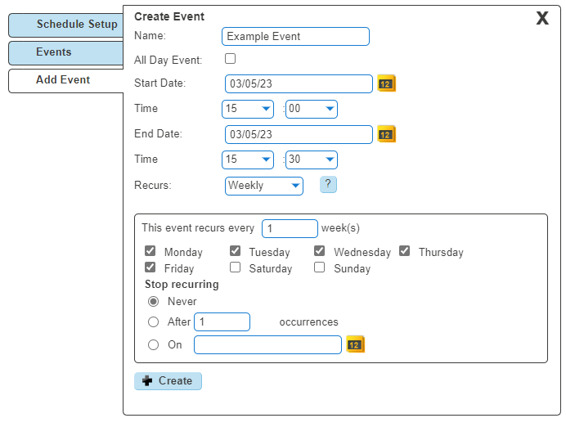Image resolution: width=566 pixels, height=427 pixels.
Task: Toggle the All Day Event checkbox
Action: (231, 58)
